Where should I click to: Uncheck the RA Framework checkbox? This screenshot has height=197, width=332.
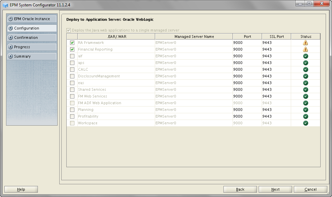72,43
